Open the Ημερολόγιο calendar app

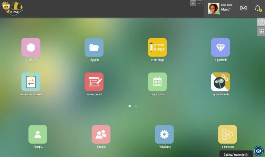coord(157,82)
